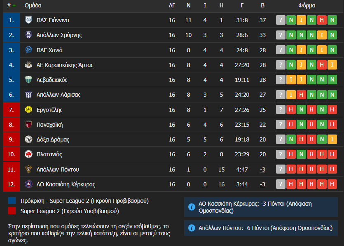Click the blue promotion group legend swatch
The width and height of the screenshot is (344, 246).
12,201
